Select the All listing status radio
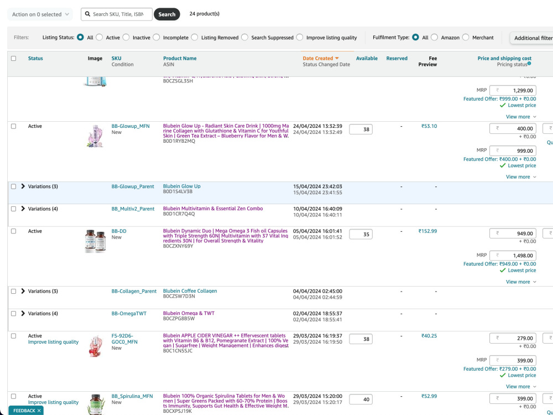Screen dimensions: 553x415 [x=80, y=37]
